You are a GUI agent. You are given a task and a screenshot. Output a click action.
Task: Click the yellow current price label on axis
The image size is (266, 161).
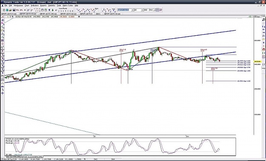(257, 62)
